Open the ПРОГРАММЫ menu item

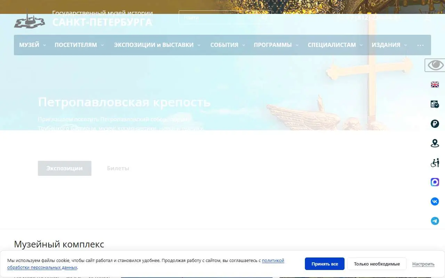[273, 45]
